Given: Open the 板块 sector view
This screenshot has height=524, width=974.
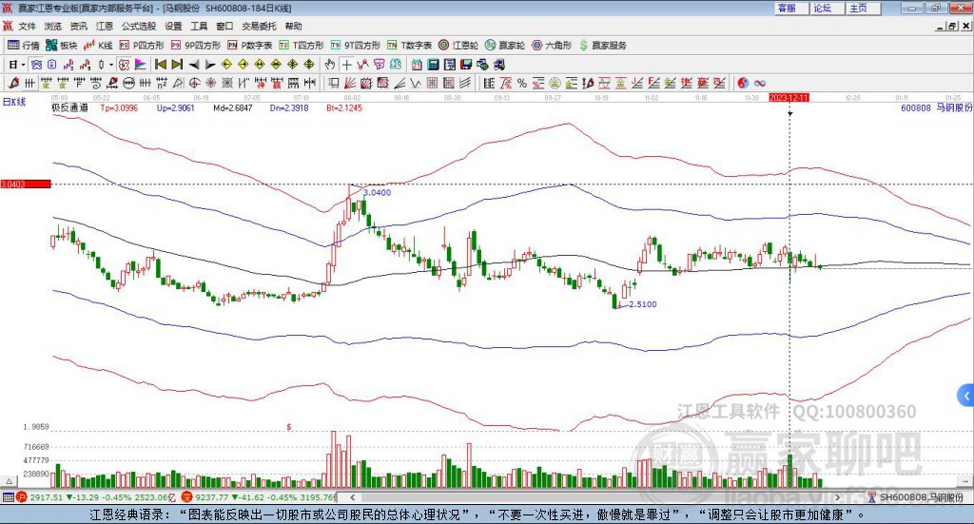Looking at the screenshot, I should click(62, 46).
